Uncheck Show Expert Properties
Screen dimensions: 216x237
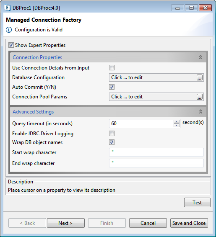point(11,45)
